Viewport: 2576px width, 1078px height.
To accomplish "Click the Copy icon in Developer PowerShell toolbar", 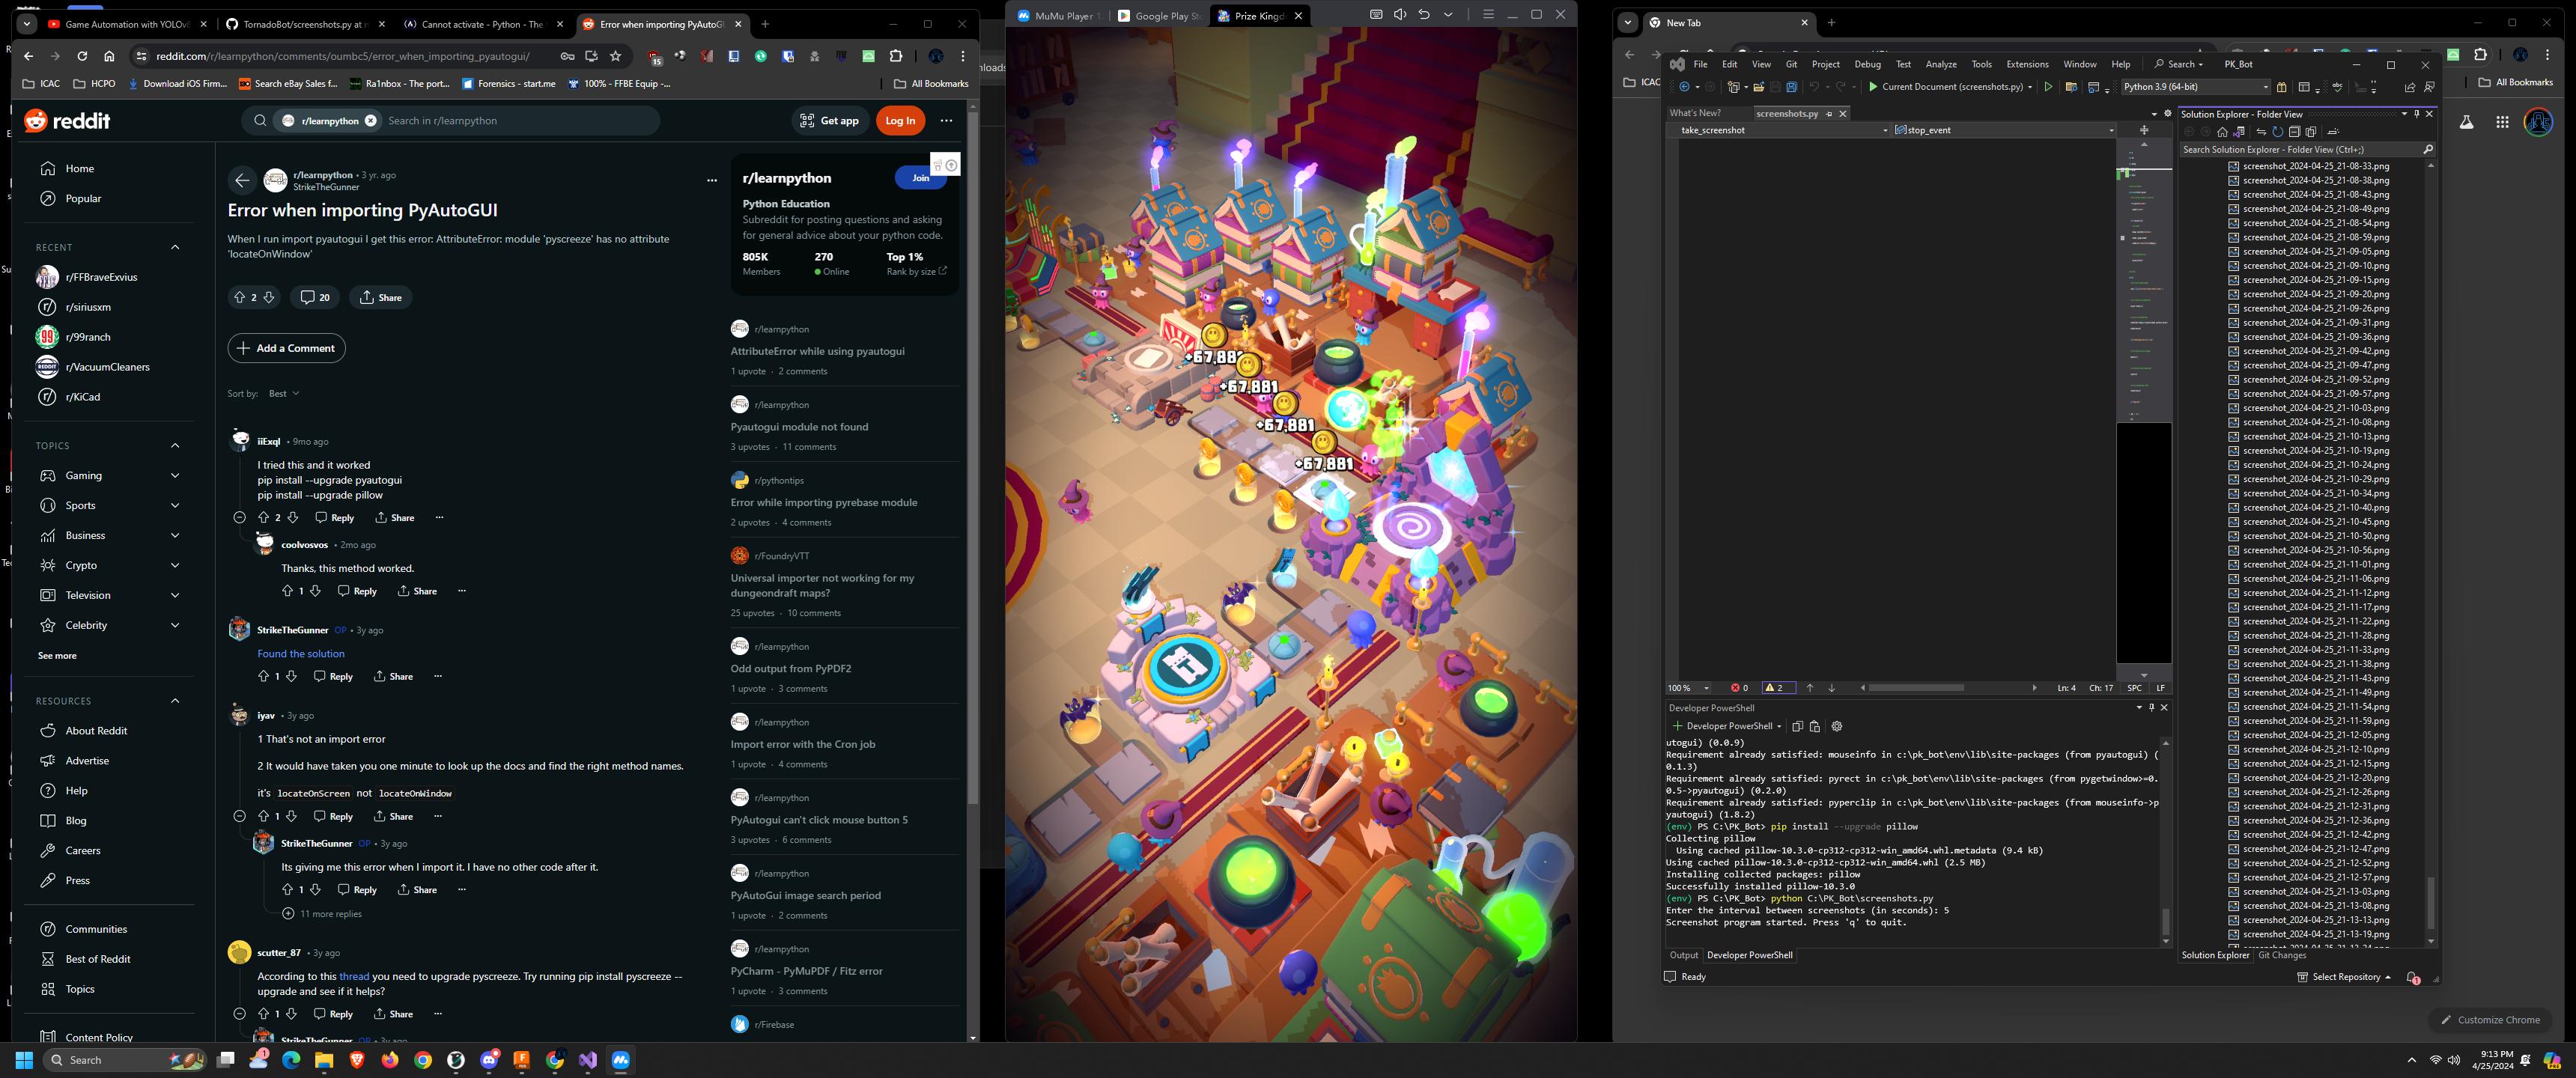I will pyautogui.click(x=1798, y=726).
